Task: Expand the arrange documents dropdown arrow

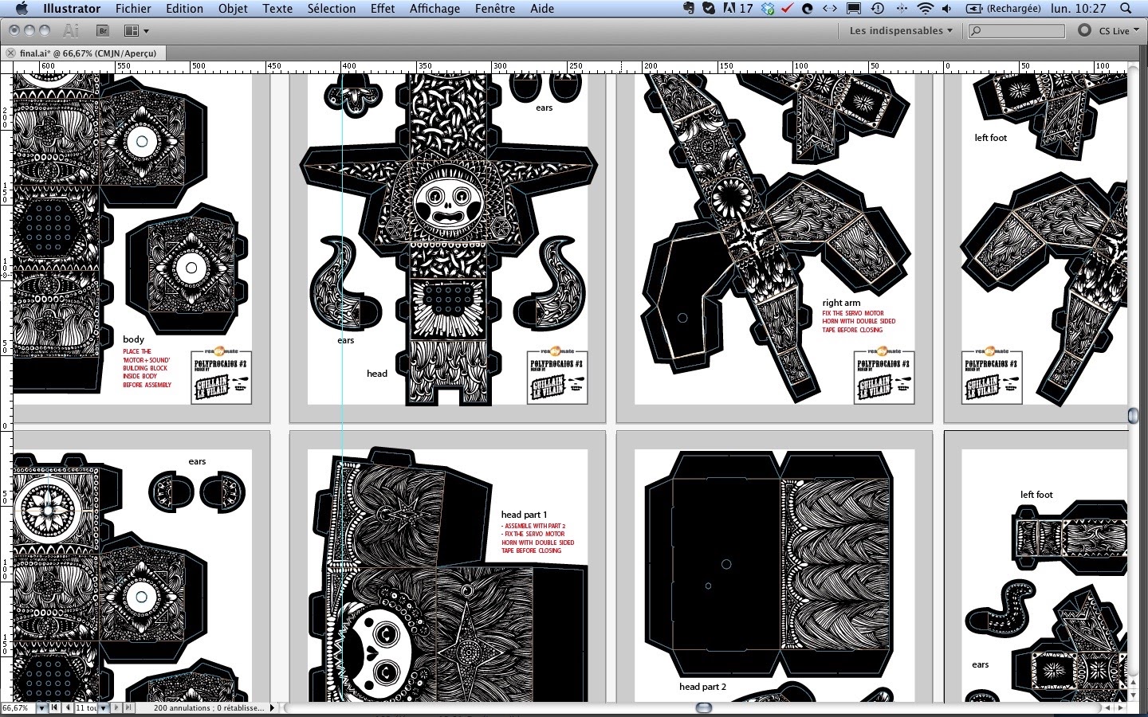Action: 146,31
